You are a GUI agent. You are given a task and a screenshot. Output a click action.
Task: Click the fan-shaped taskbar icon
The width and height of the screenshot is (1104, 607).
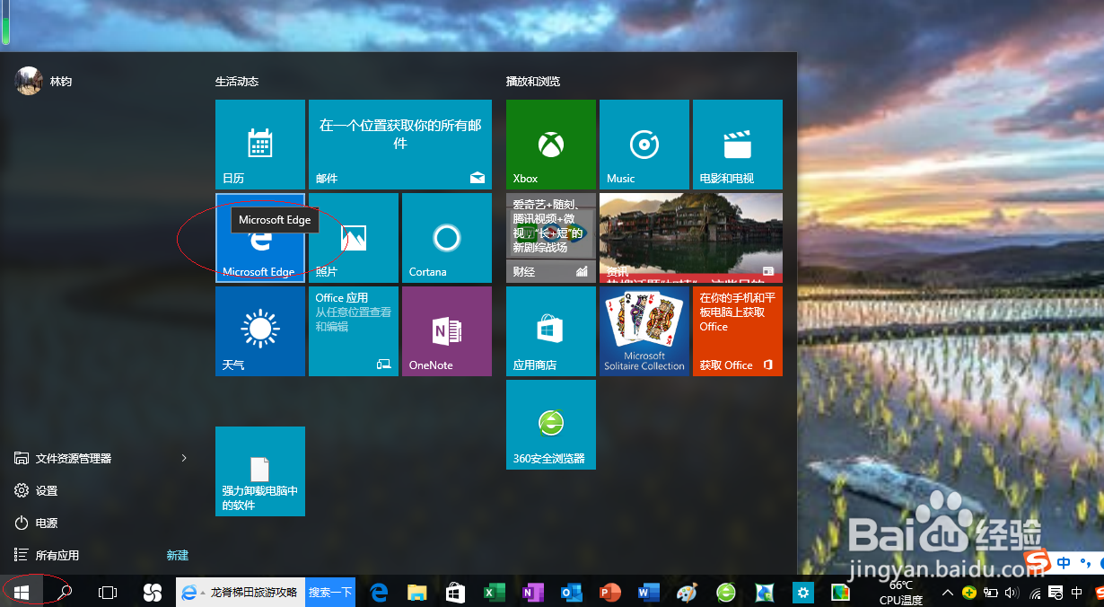click(x=152, y=592)
